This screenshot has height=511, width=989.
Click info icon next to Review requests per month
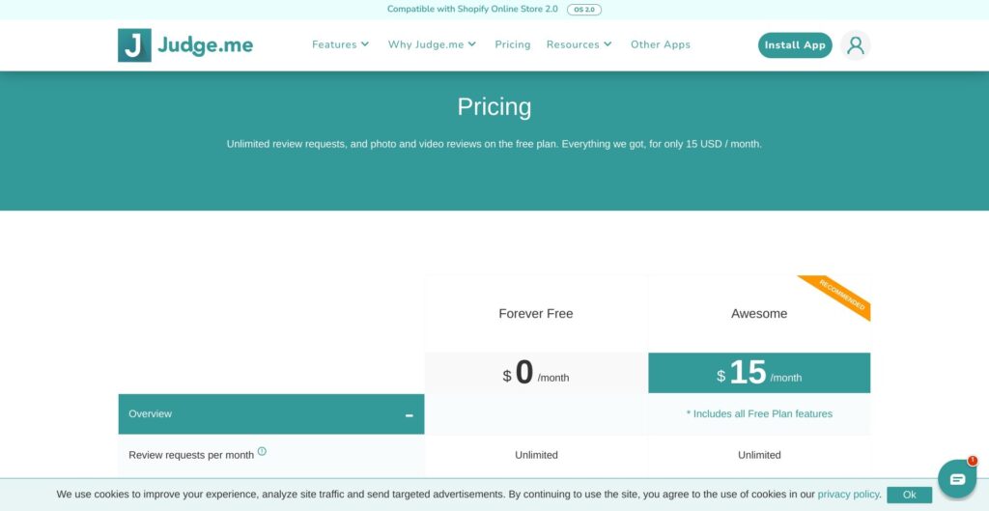pos(262,451)
